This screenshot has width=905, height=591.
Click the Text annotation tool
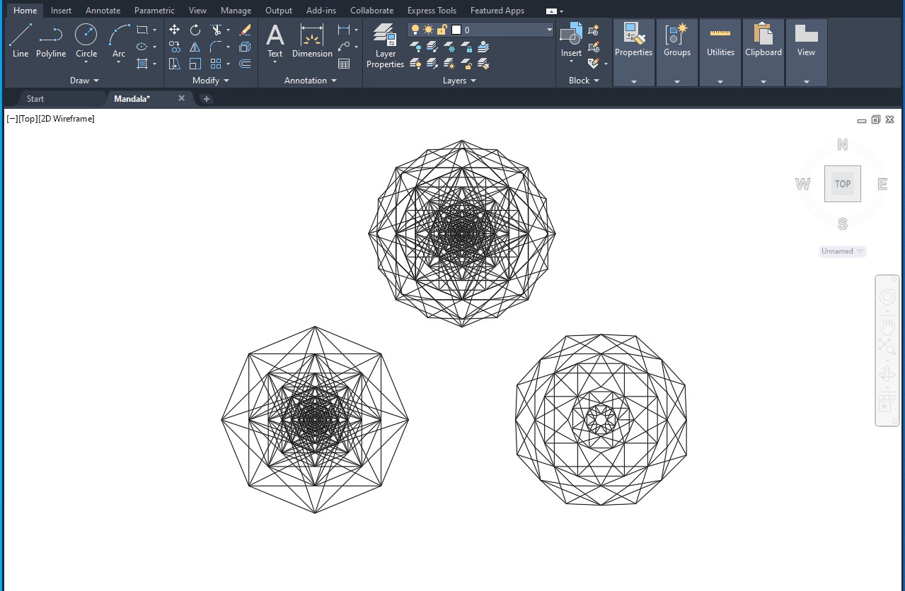tap(275, 41)
